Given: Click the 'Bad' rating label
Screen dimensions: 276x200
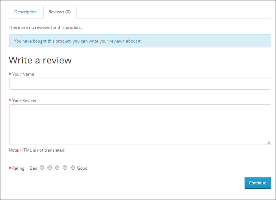Looking at the screenshot, I should coord(34,168).
